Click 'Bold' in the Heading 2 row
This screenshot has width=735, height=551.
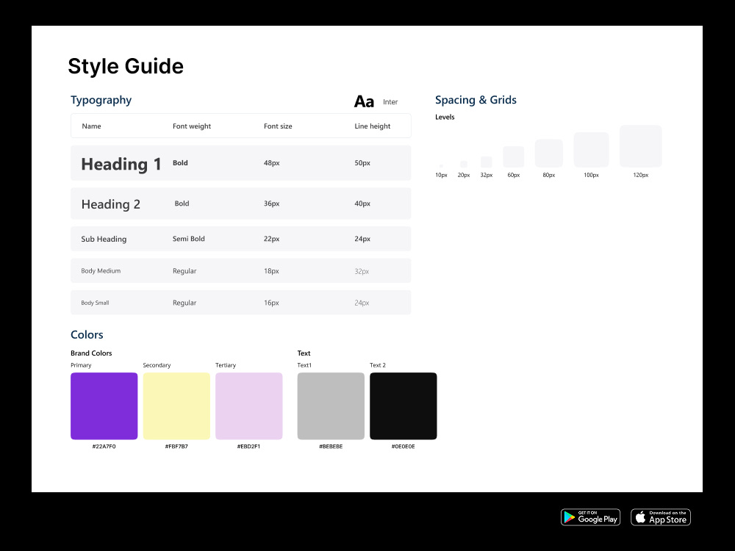pos(182,204)
